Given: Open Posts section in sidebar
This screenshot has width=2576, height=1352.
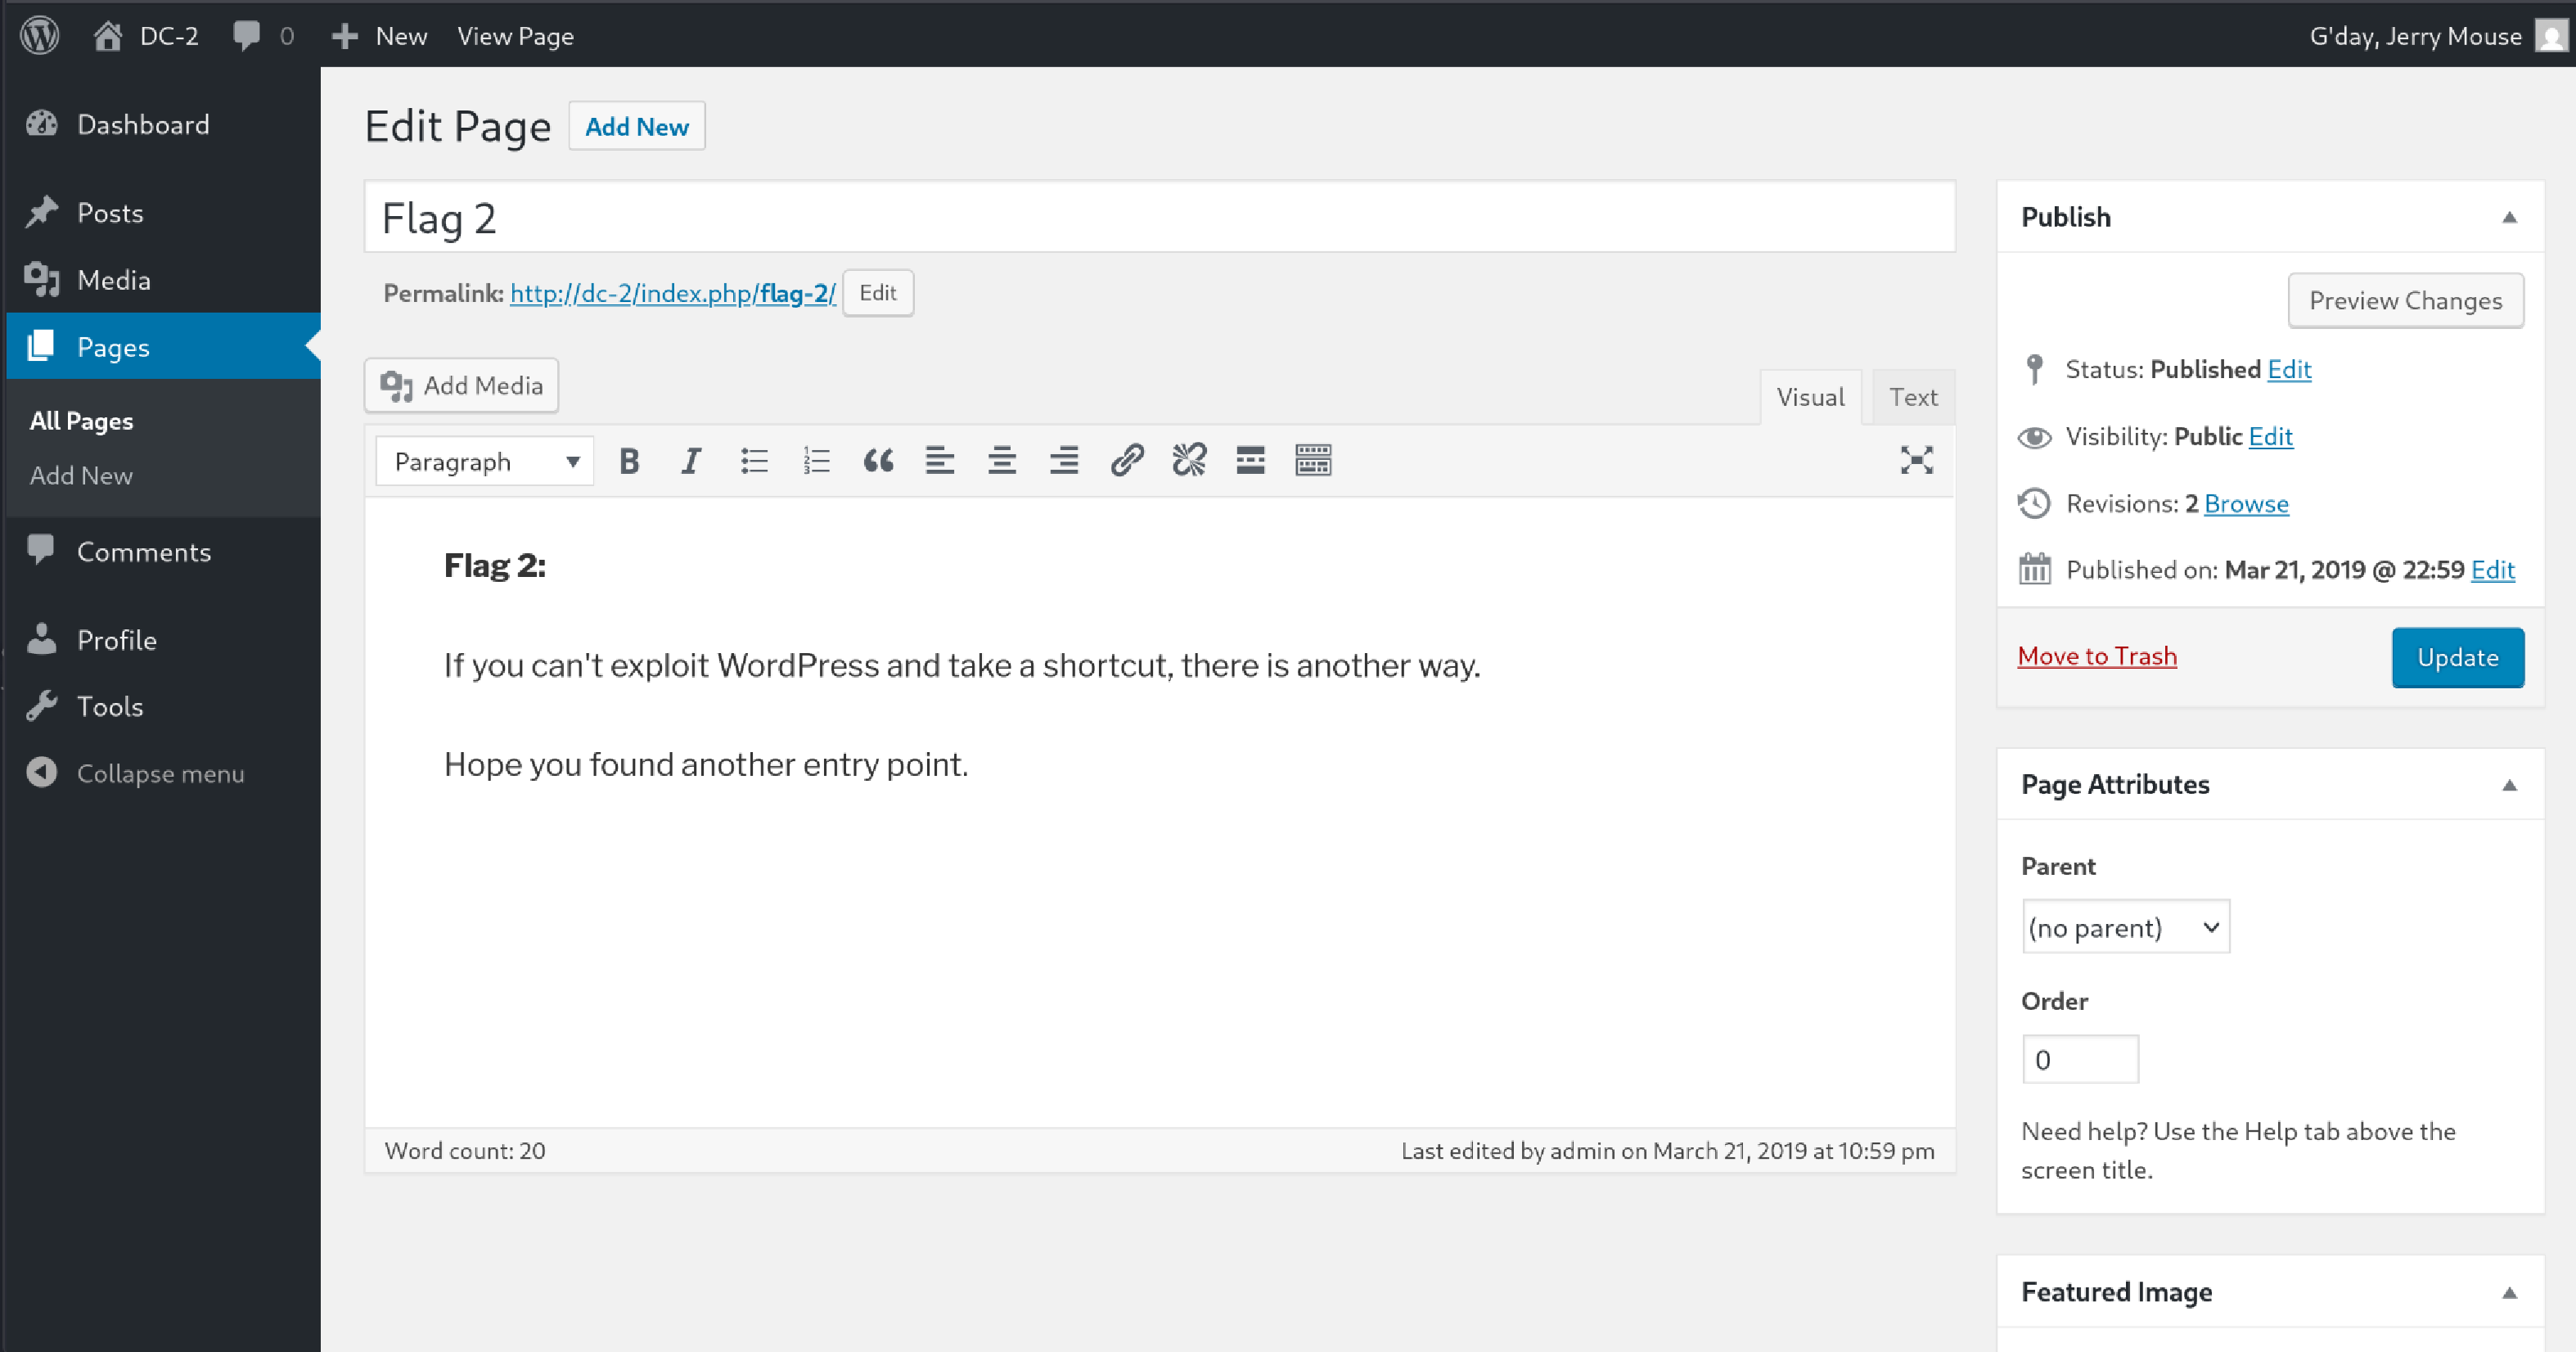Looking at the screenshot, I should [110, 213].
